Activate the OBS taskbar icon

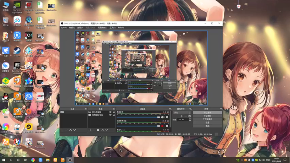70,160
